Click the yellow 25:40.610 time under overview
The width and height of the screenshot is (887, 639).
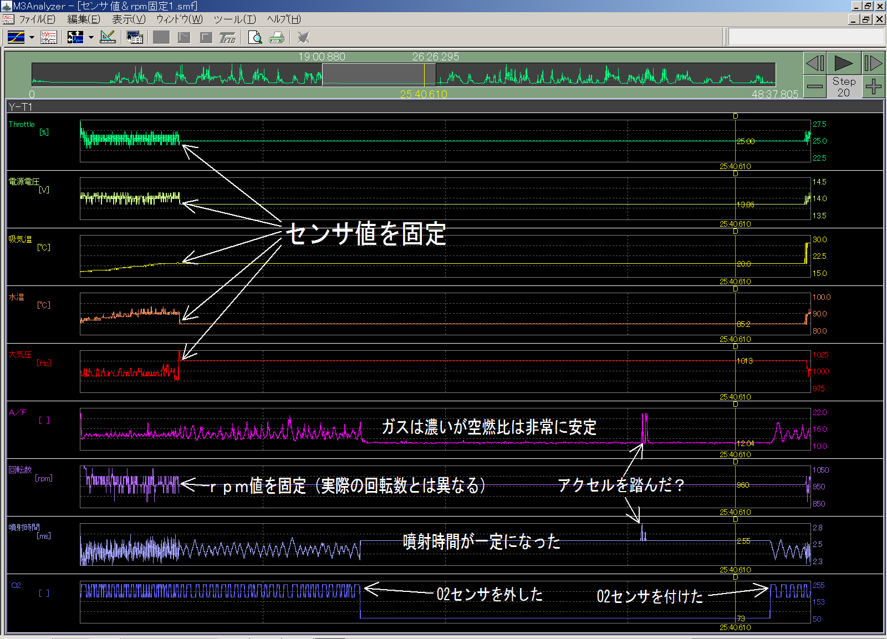(424, 95)
